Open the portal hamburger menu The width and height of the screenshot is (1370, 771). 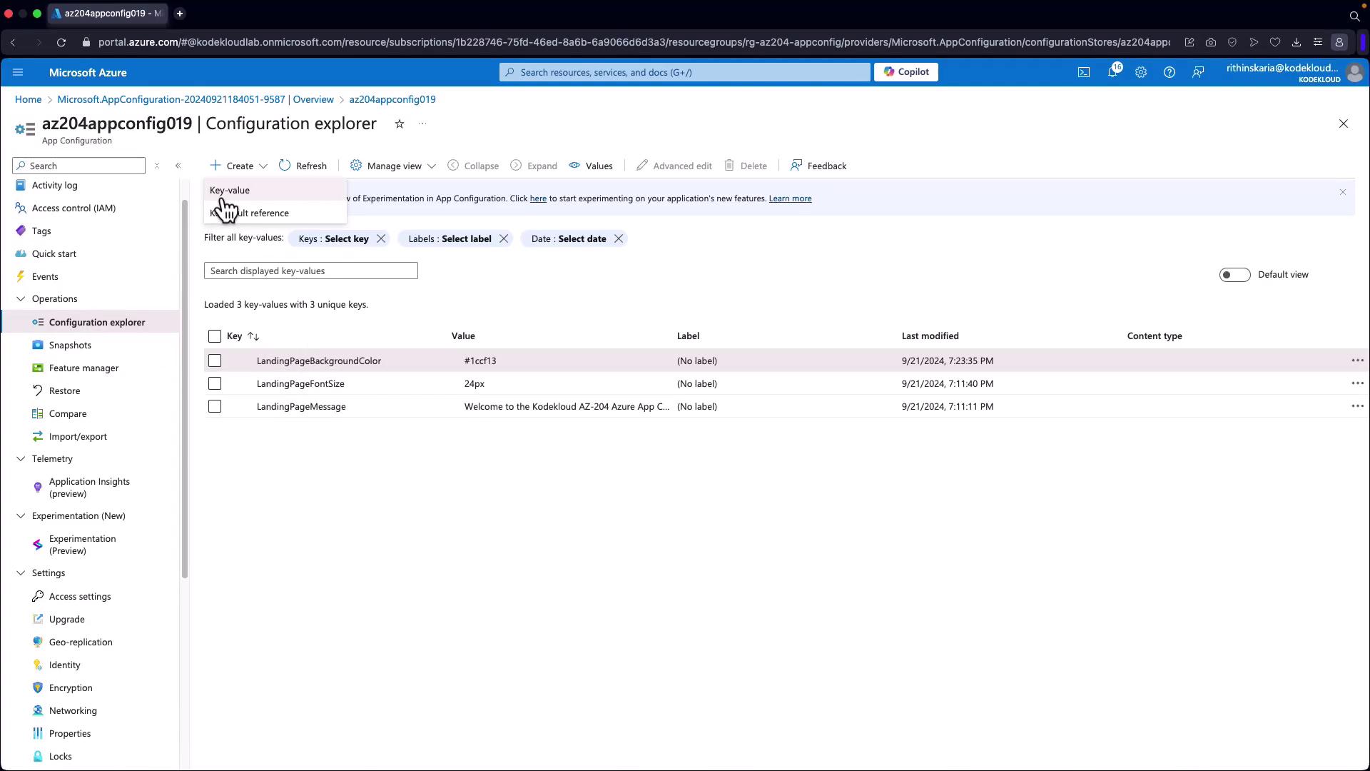coord(18,72)
